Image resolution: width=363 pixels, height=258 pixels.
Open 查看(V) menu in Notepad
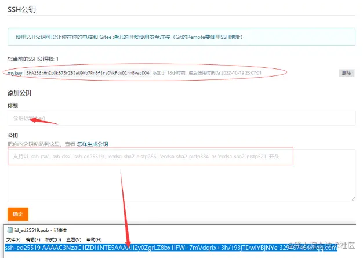pos(74,239)
